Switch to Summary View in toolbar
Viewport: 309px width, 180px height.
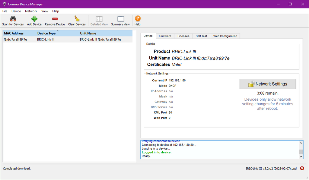[120, 19]
